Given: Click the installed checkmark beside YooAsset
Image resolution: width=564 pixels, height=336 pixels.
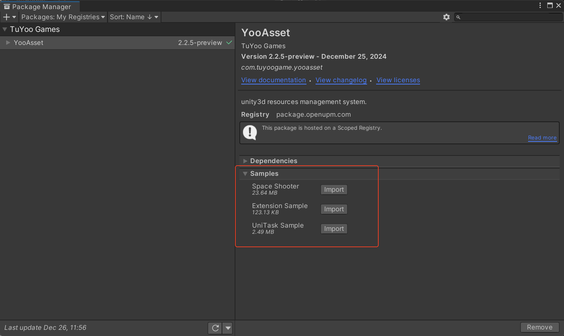Looking at the screenshot, I should click(x=229, y=42).
